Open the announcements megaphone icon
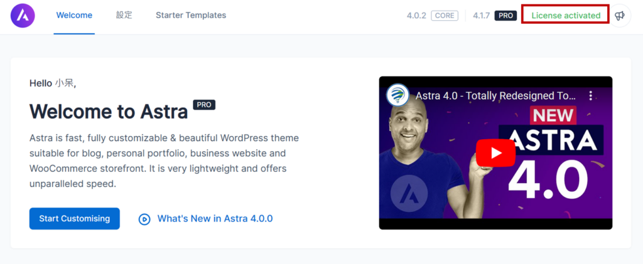Image resolution: width=643 pixels, height=264 pixels. [620, 16]
